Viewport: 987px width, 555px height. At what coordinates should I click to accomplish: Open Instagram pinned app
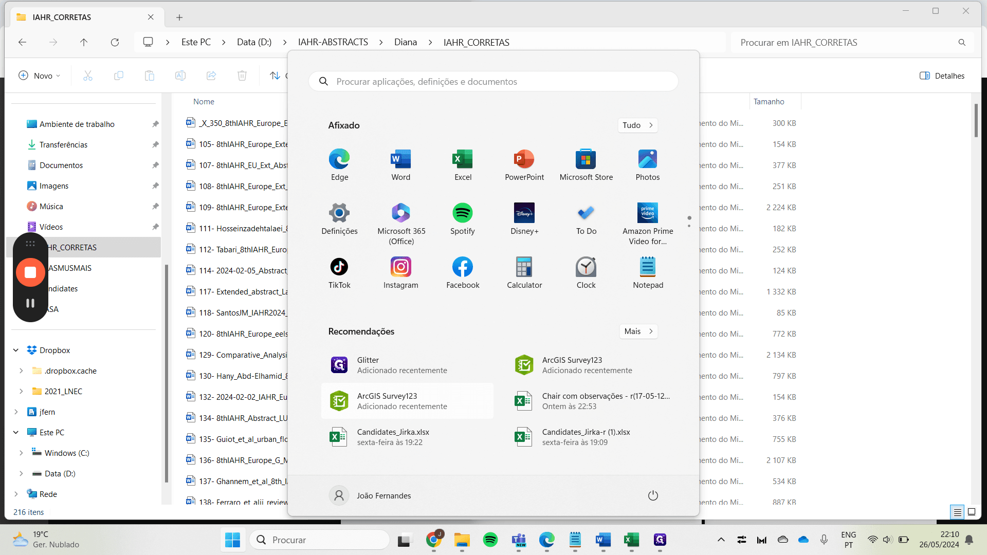(401, 273)
